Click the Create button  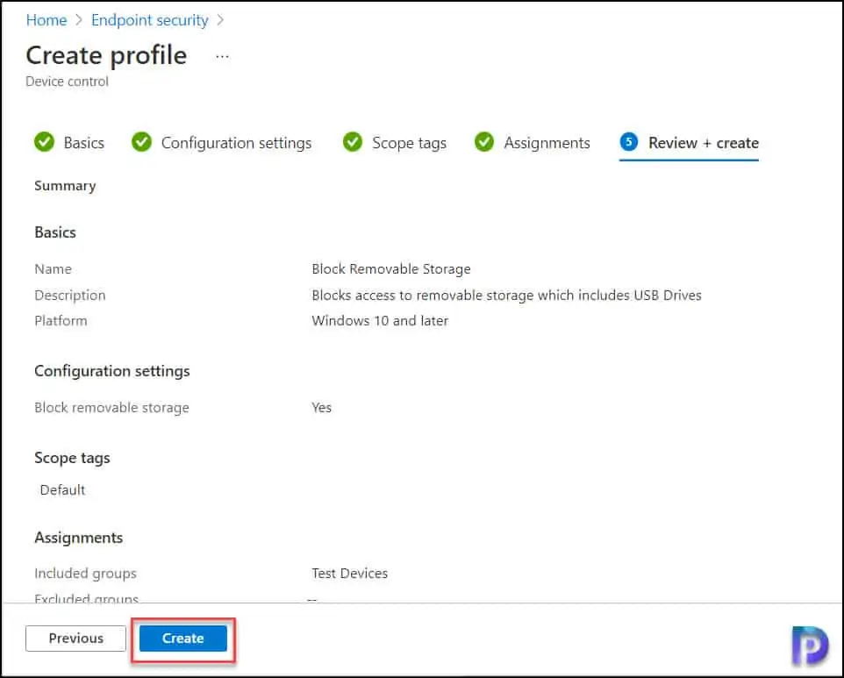(183, 639)
